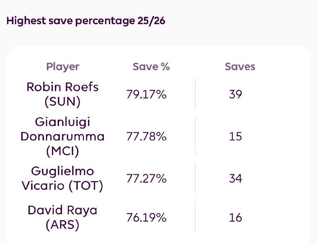The width and height of the screenshot is (317, 244).
Task: Sort by the Save % column header
Action: tap(151, 67)
